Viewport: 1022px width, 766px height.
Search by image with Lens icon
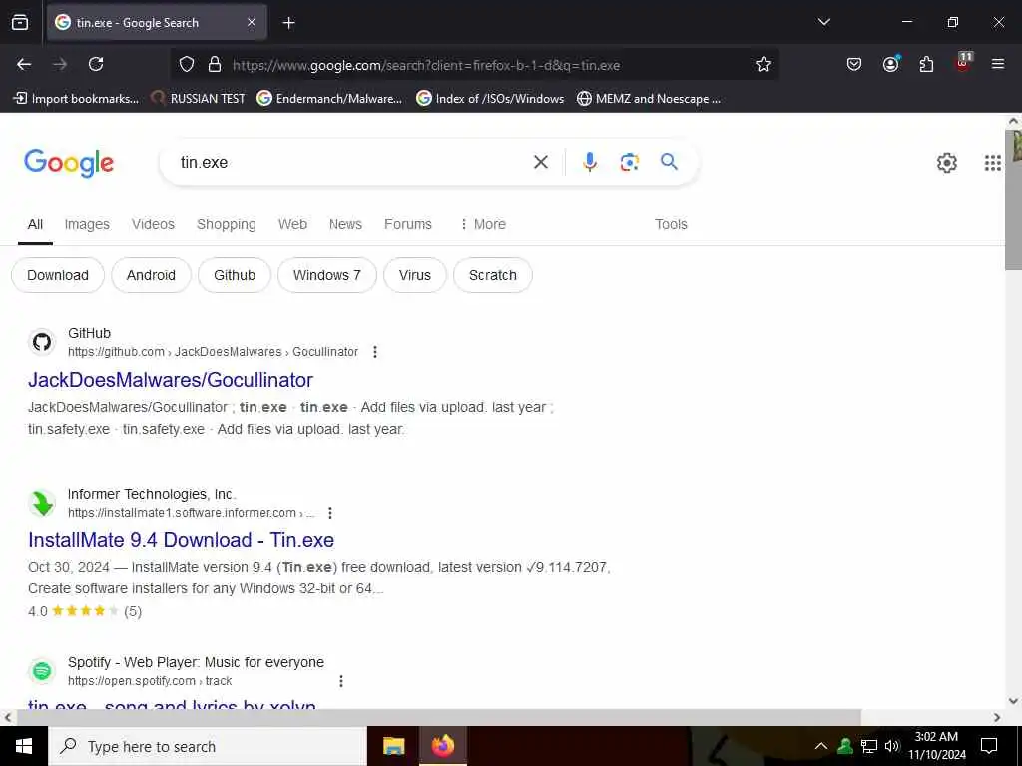(x=629, y=162)
